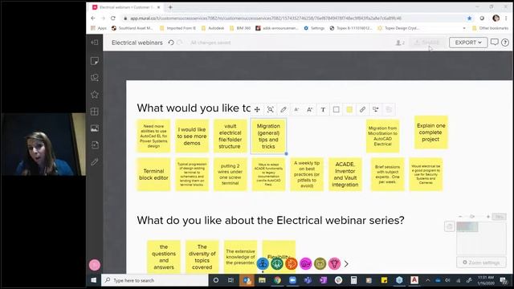Reload the page

(x=113, y=18)
